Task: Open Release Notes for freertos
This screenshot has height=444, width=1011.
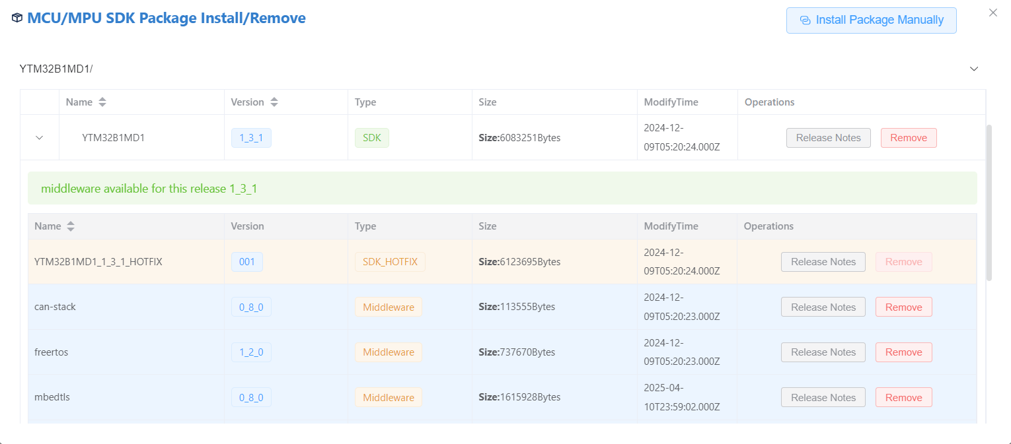Action: [823, 352]
